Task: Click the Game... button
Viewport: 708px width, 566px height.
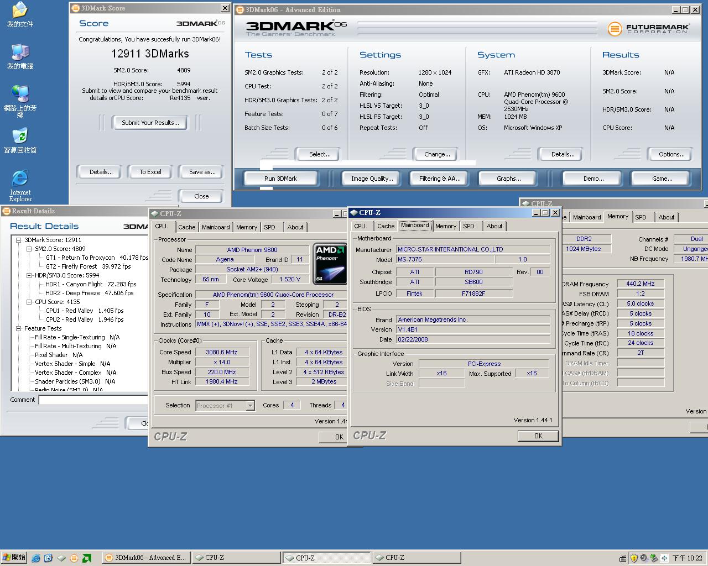Action: pyautogui.click(x=662, y=179)
